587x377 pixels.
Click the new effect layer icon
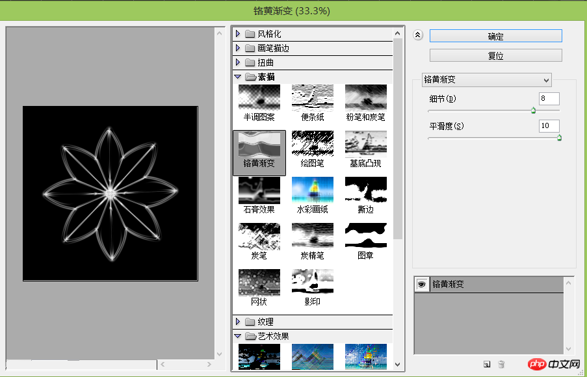coord(487,364)
